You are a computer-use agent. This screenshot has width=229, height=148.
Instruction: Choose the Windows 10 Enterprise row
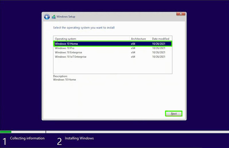click(x=113, y=52)
